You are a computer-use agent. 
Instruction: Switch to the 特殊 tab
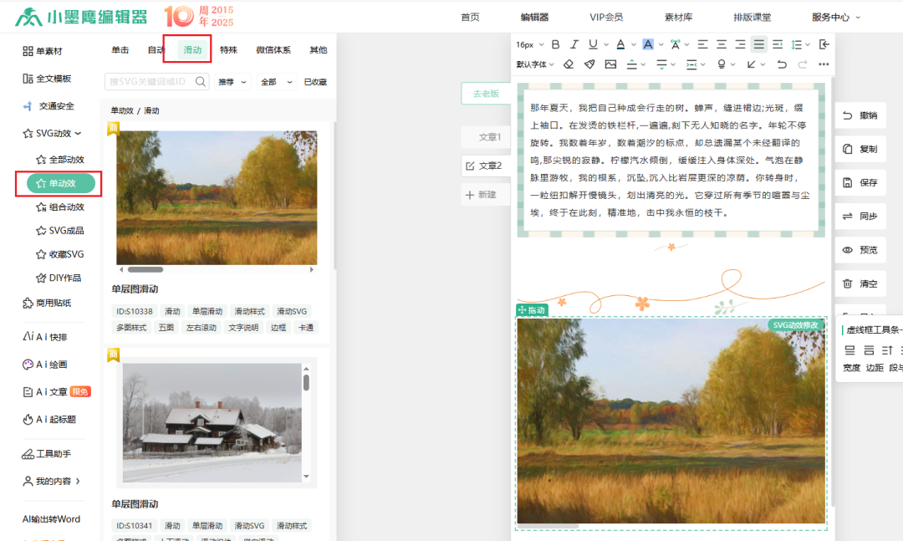(228, 49)
